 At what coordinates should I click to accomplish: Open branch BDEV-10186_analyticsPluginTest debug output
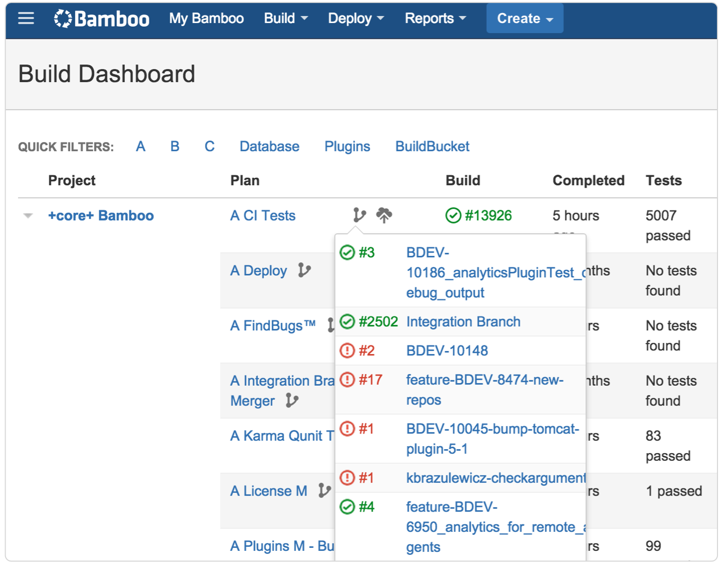[x=496, y=272]
